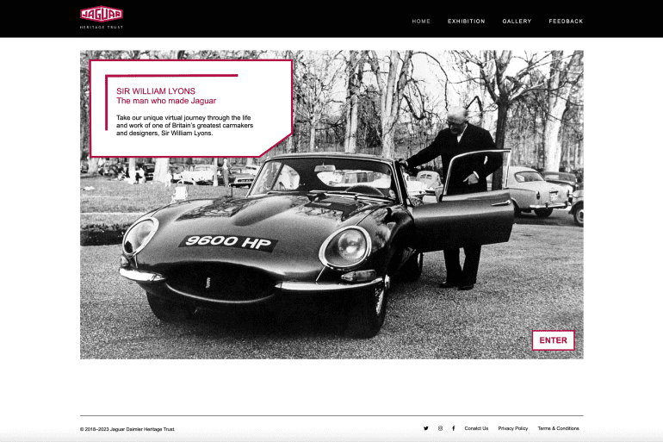
Task: Follow the Contact Us footer link
Action: click(x=476, y=428)
